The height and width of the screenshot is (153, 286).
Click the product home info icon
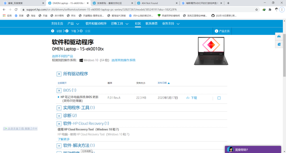point(216,31)
